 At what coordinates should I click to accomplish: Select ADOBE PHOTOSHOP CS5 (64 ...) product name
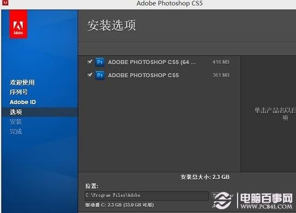point(152,62)
